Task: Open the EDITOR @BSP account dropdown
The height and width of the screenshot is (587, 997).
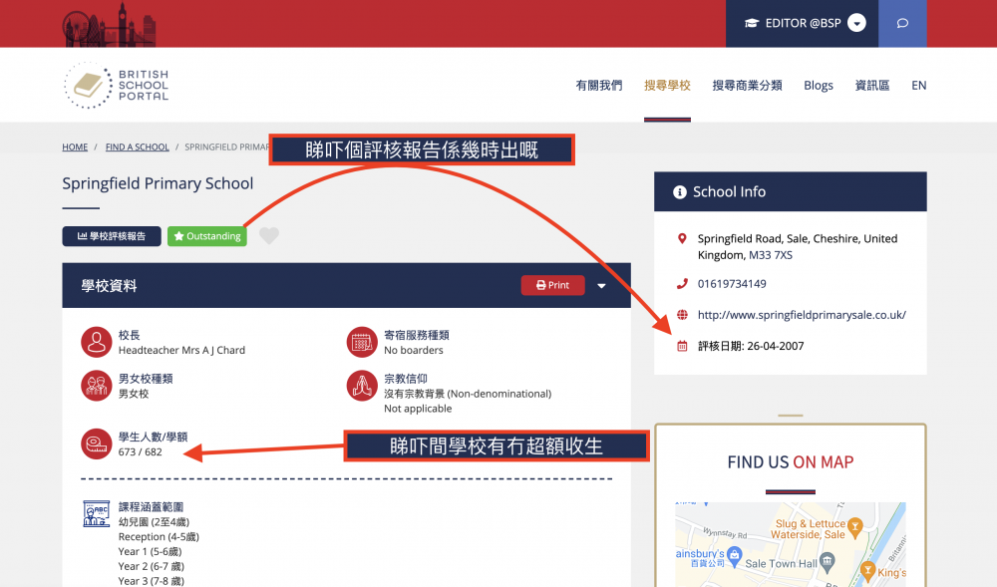Action: tap(856, 24)
